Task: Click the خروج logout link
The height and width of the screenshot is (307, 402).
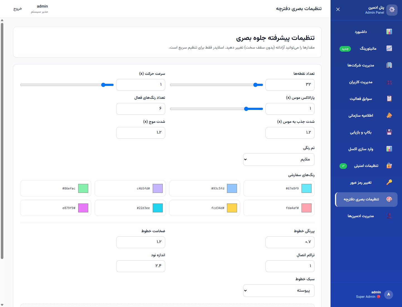Action: click(18, 9)
